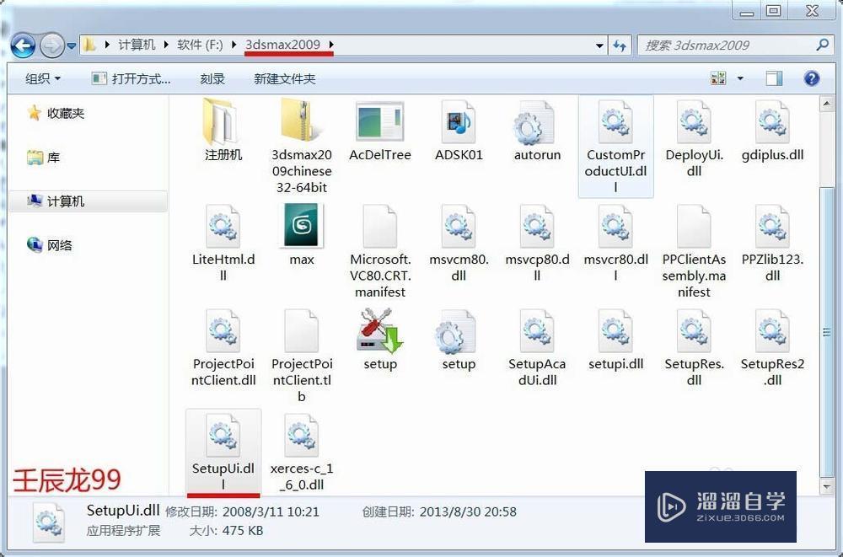Go back with the Back arrow button
Screen dimensions: 843x557
(x=23, y=46)
